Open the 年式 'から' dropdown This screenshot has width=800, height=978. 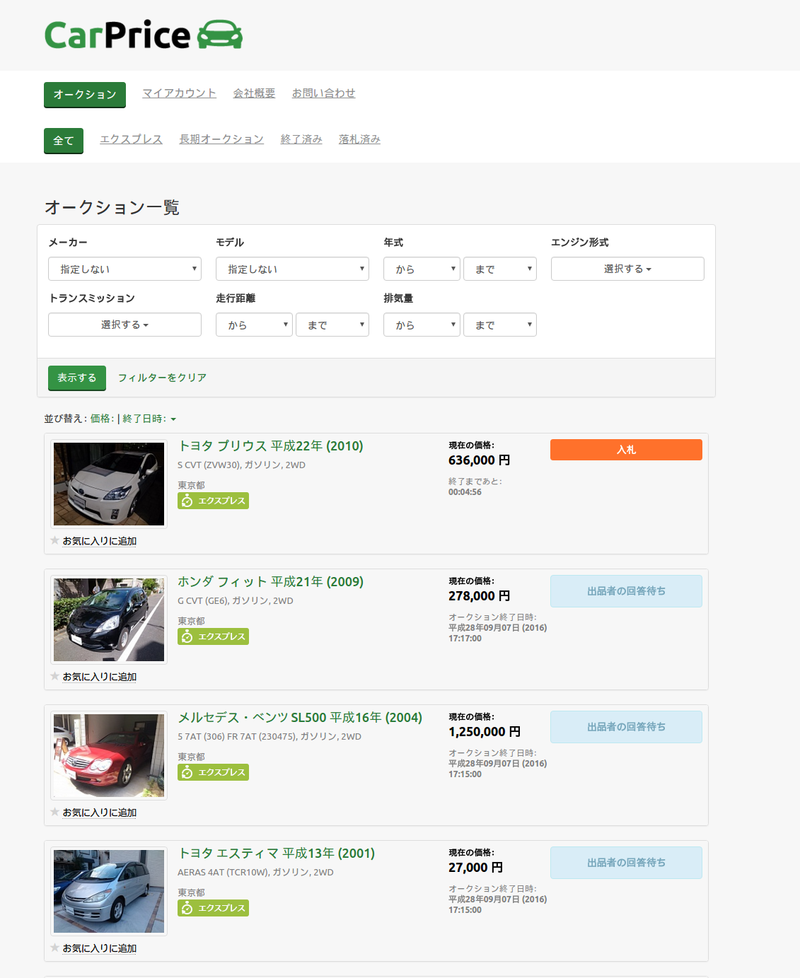click(x=422, y=269)
